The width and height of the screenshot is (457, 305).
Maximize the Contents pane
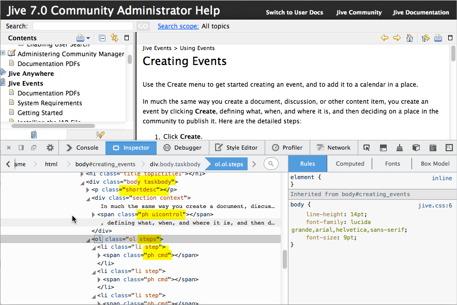coord(127,38)
